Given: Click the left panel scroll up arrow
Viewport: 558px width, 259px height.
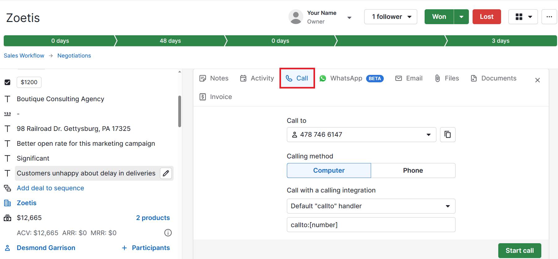Looking at the screenshot, I should [x=180, y=72].
